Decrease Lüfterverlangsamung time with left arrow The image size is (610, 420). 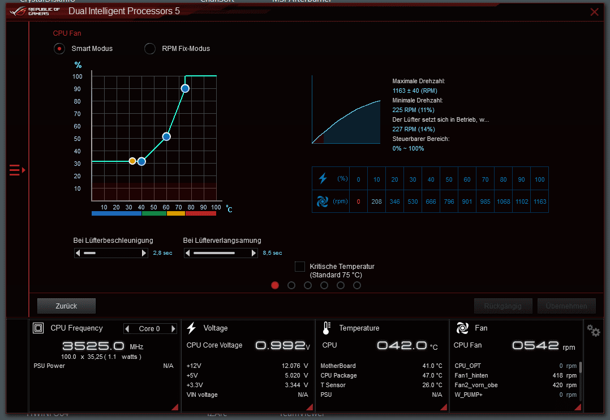click(187, 253)
